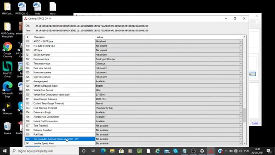Open Edge from the taskbar
The height and width of the screenshot is (155, 275).
tap(103, 151)
